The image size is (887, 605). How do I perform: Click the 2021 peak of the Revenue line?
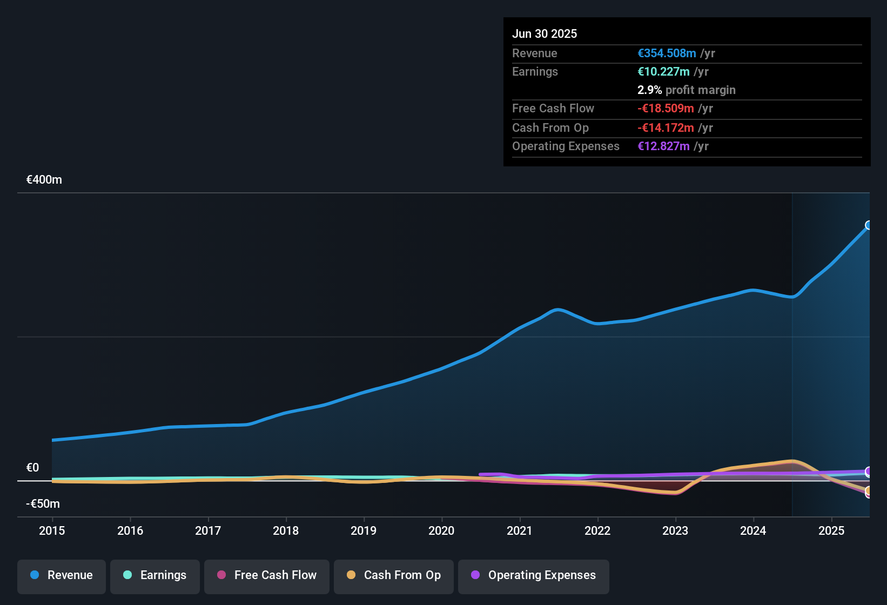(557, 310)
